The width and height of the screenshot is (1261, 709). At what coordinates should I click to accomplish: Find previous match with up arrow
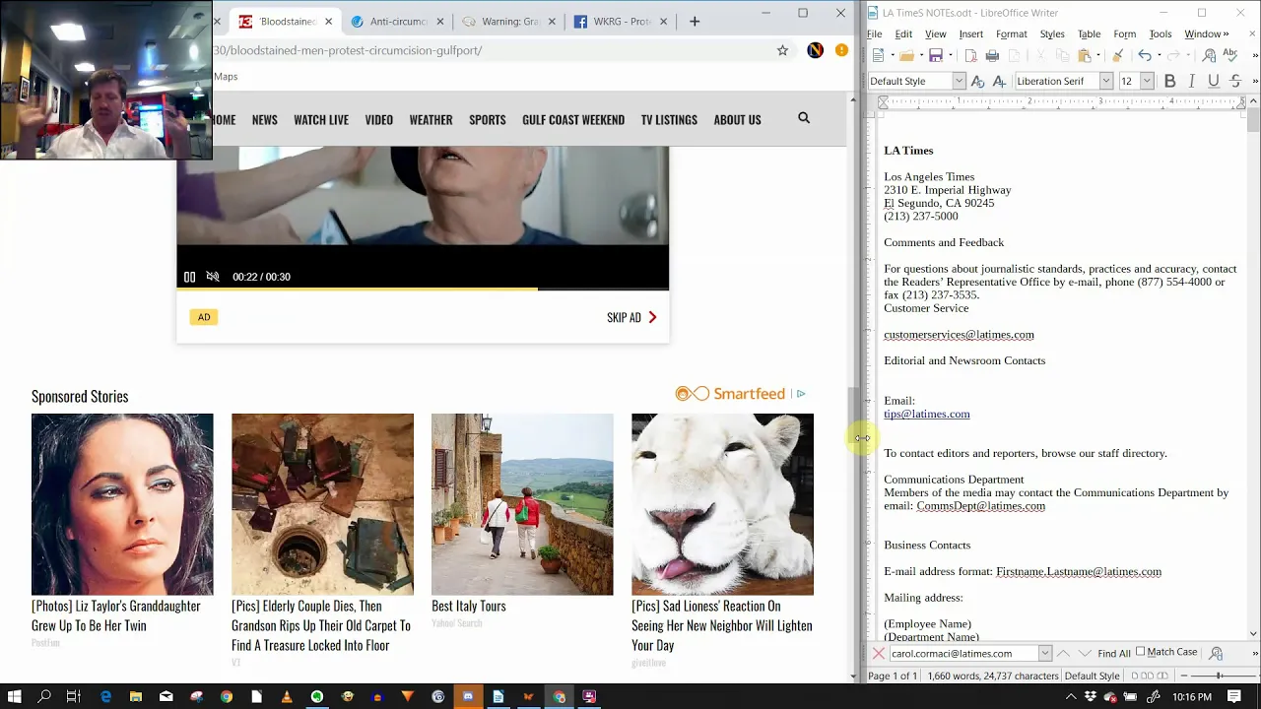(x=1063, y=653)
